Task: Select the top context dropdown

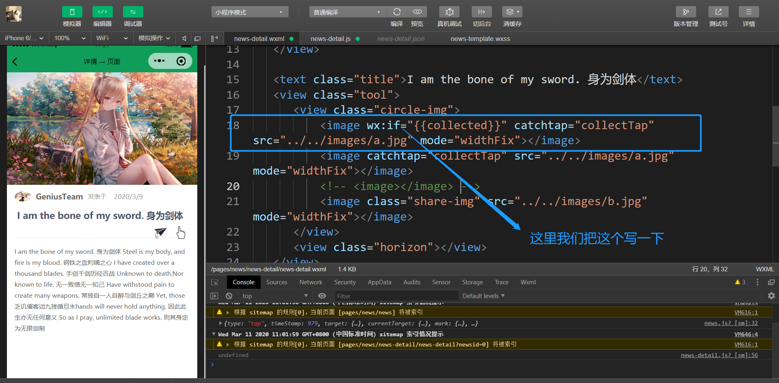Action: point(275,296)
